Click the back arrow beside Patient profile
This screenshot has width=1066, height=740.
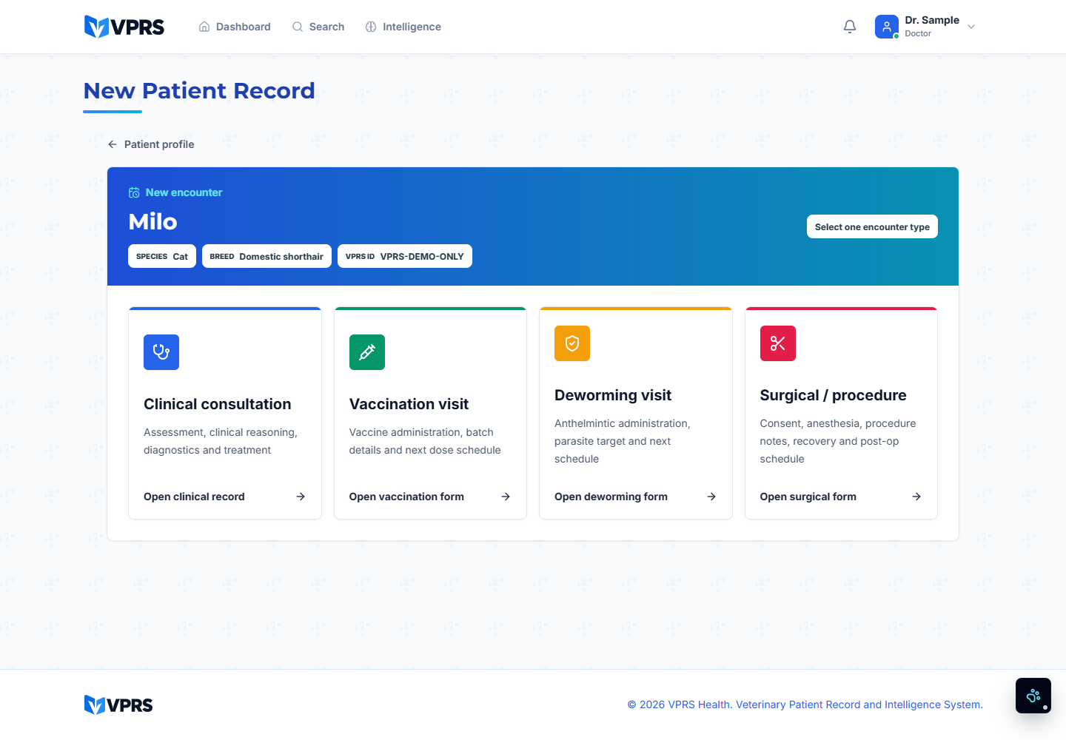(113, 144)
